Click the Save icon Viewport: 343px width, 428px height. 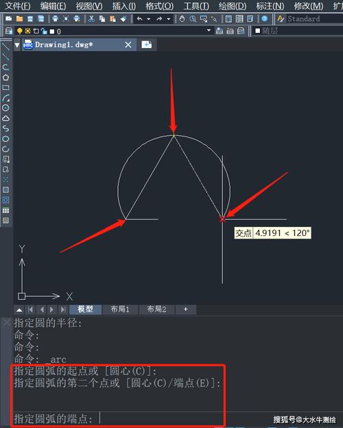(x=30, y=19)
